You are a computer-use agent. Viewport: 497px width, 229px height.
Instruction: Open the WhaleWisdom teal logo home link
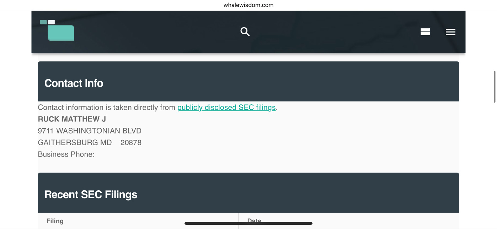(x=57, y=30)
